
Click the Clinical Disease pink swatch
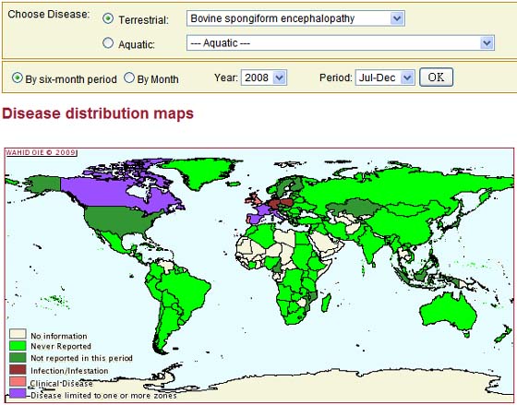pos(18,382)
